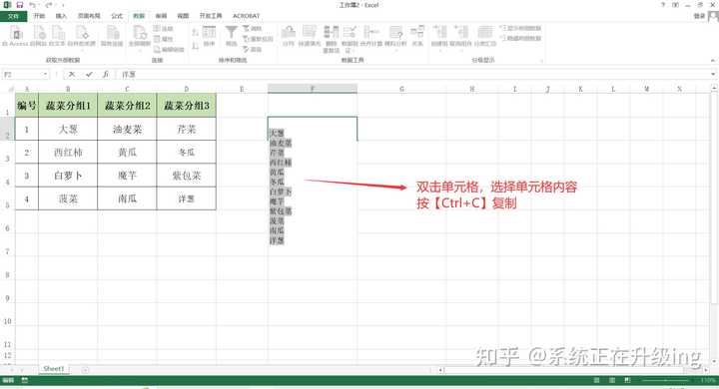This screenshot has width=719, height=389.
Task: Open Advanced filter (高级)
Action: (x=253, y=49)
